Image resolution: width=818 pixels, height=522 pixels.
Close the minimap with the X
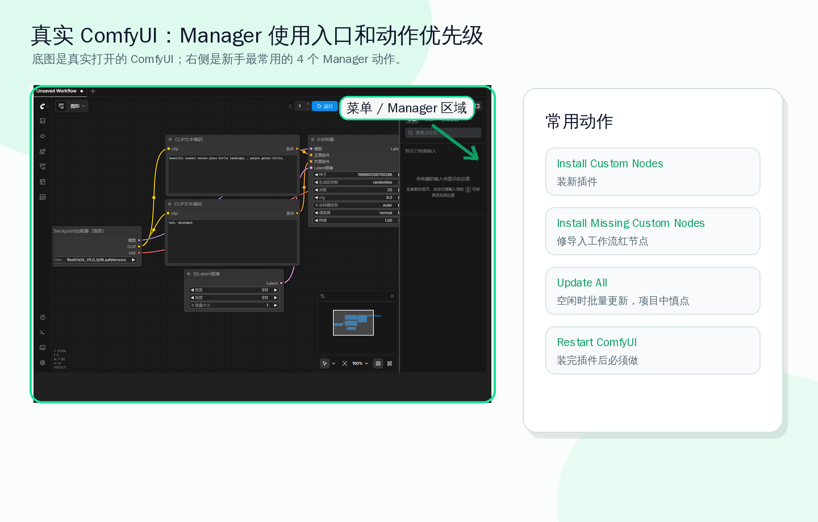pyautogui.click(x=392, y=296)
